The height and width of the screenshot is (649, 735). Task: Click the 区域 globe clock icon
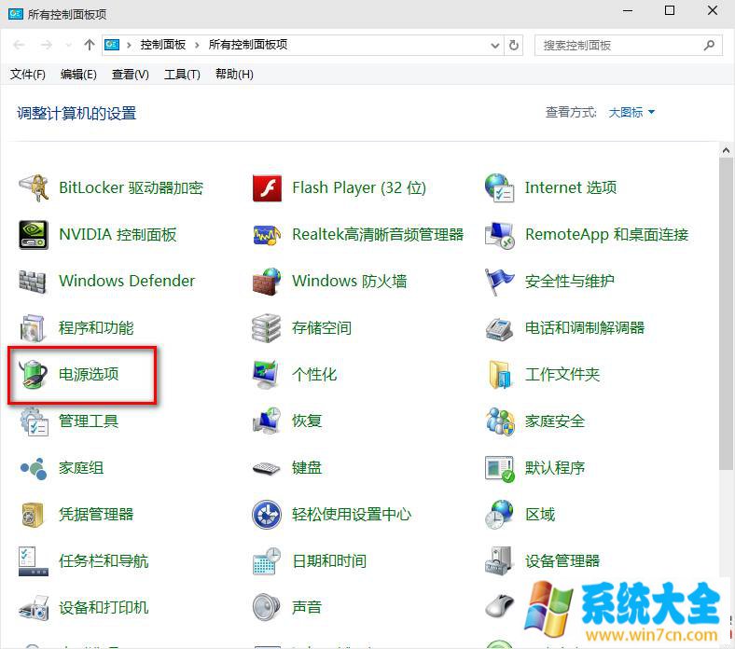pyautogui.click(x=499, y=515)
